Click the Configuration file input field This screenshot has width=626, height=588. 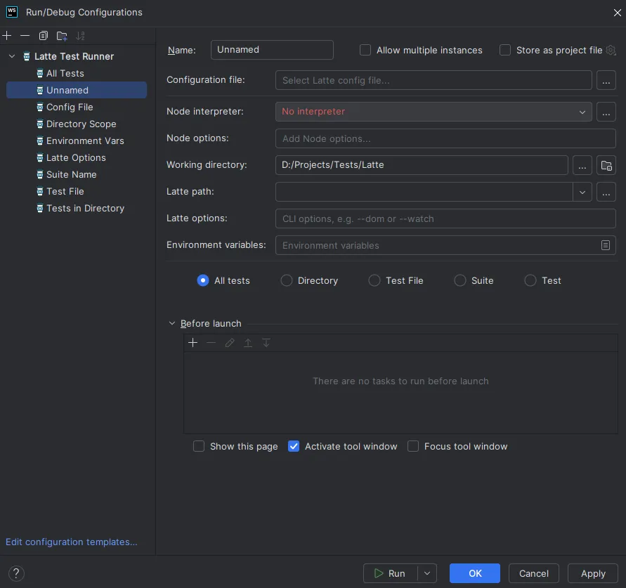coord(433,80)
